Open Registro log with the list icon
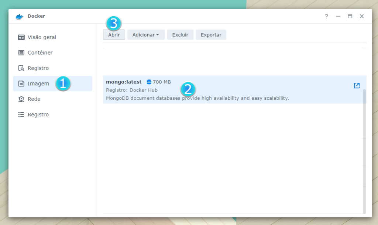The width and height of the screenshot is (378, 225). [38, 115]
